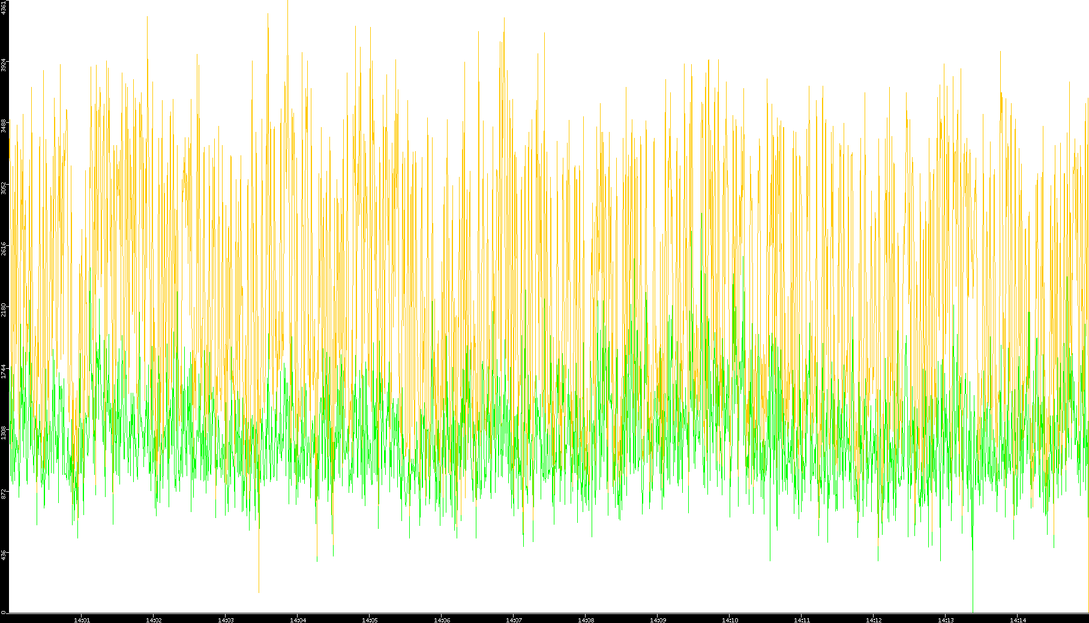Click the 14:09 time axis label
This screenshot has width=1089, height=623.
(x=658, y=620)
